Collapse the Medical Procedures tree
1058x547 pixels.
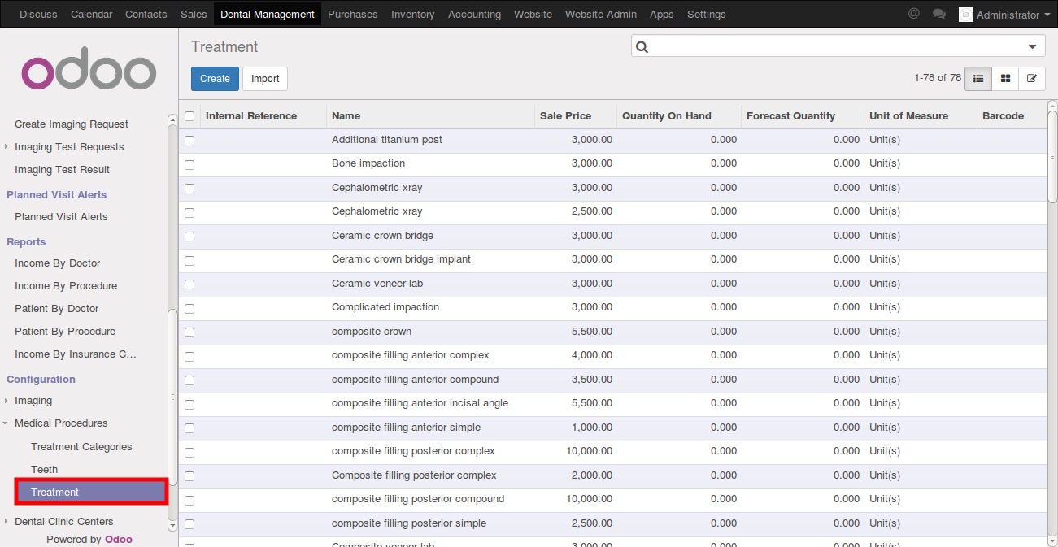pos(7,423)
